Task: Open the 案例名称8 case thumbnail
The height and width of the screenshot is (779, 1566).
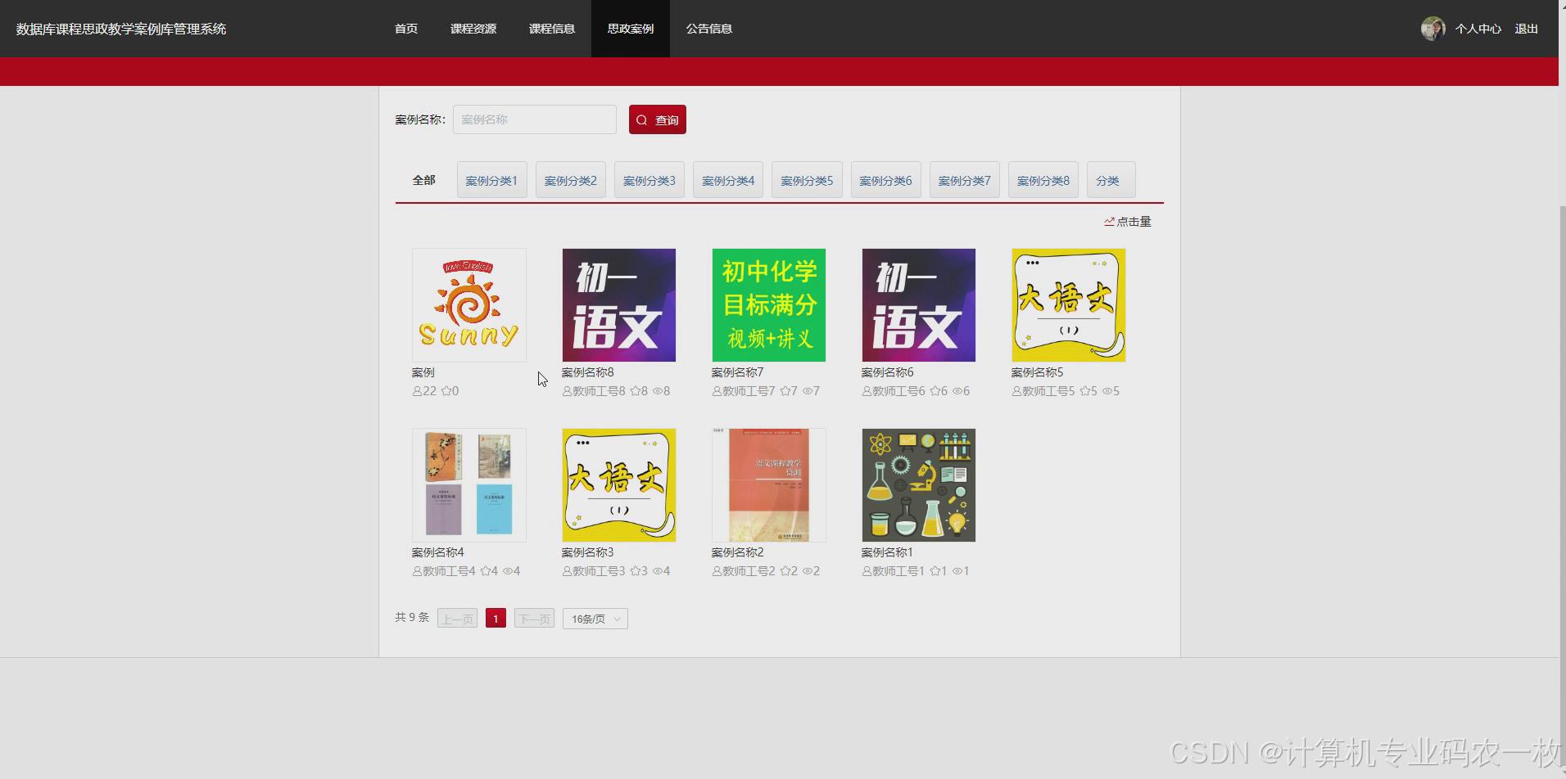Action: (x=618, y=304)
